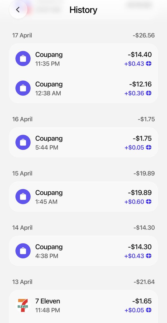This screenshot has height=323, width=167.
Task: Open the -$14.40 Coupang transaction
Action: (83, 59)
